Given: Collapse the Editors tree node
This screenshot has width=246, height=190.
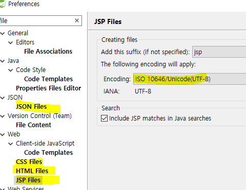Looking at the screenshot, I should point(11,42).
